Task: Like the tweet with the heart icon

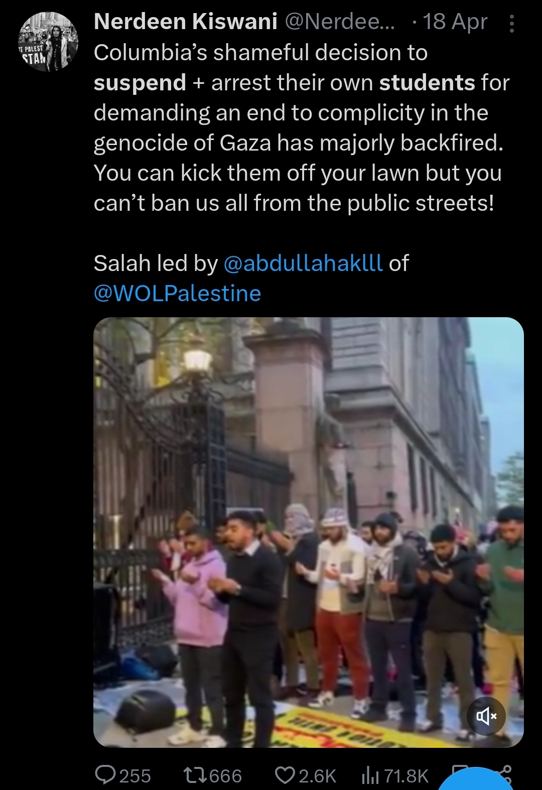Action: point(285,775)
